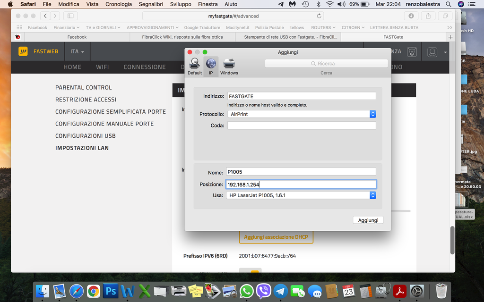Open CONFIGURAZIONE USB sidebar link

click(86, 136)
